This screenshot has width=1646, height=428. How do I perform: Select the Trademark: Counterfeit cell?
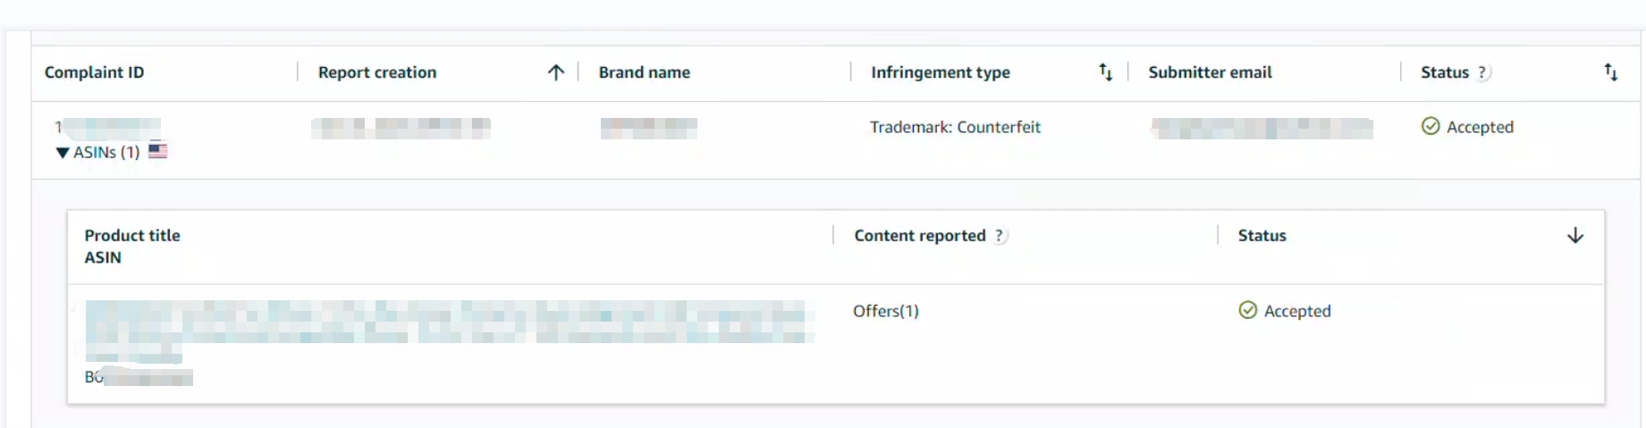pos(955,127)
